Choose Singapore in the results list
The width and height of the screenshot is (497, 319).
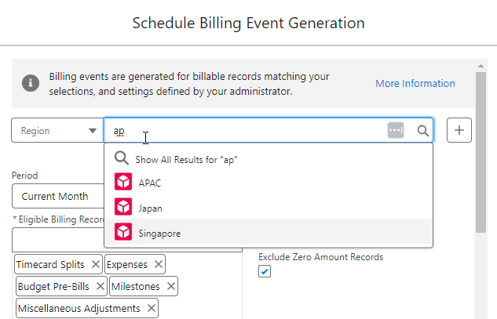(159, 233)
